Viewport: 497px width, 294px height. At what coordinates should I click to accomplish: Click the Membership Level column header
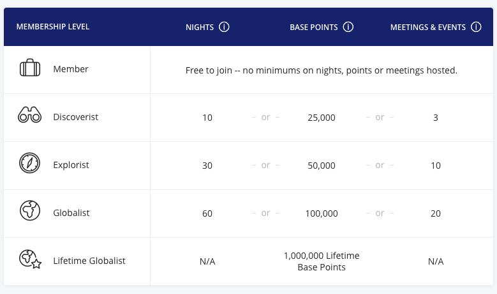(53, 27)
